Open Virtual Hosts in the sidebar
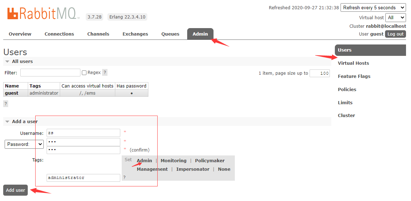The image size is (411, 201). point(353,63)
